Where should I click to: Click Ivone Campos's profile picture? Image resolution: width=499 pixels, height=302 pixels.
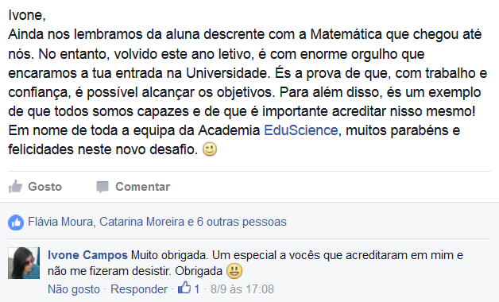(24, 263)
